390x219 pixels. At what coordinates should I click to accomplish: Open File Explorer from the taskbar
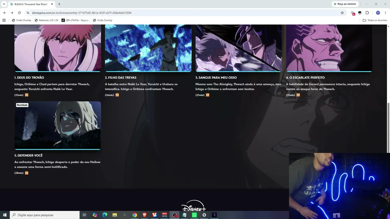pyautogui.click(x=115, y=215)
